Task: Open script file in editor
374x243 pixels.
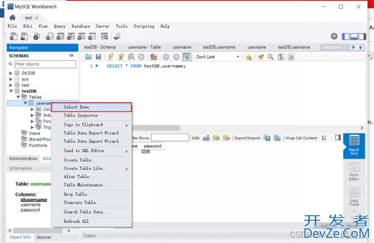Action: (88, 57)
